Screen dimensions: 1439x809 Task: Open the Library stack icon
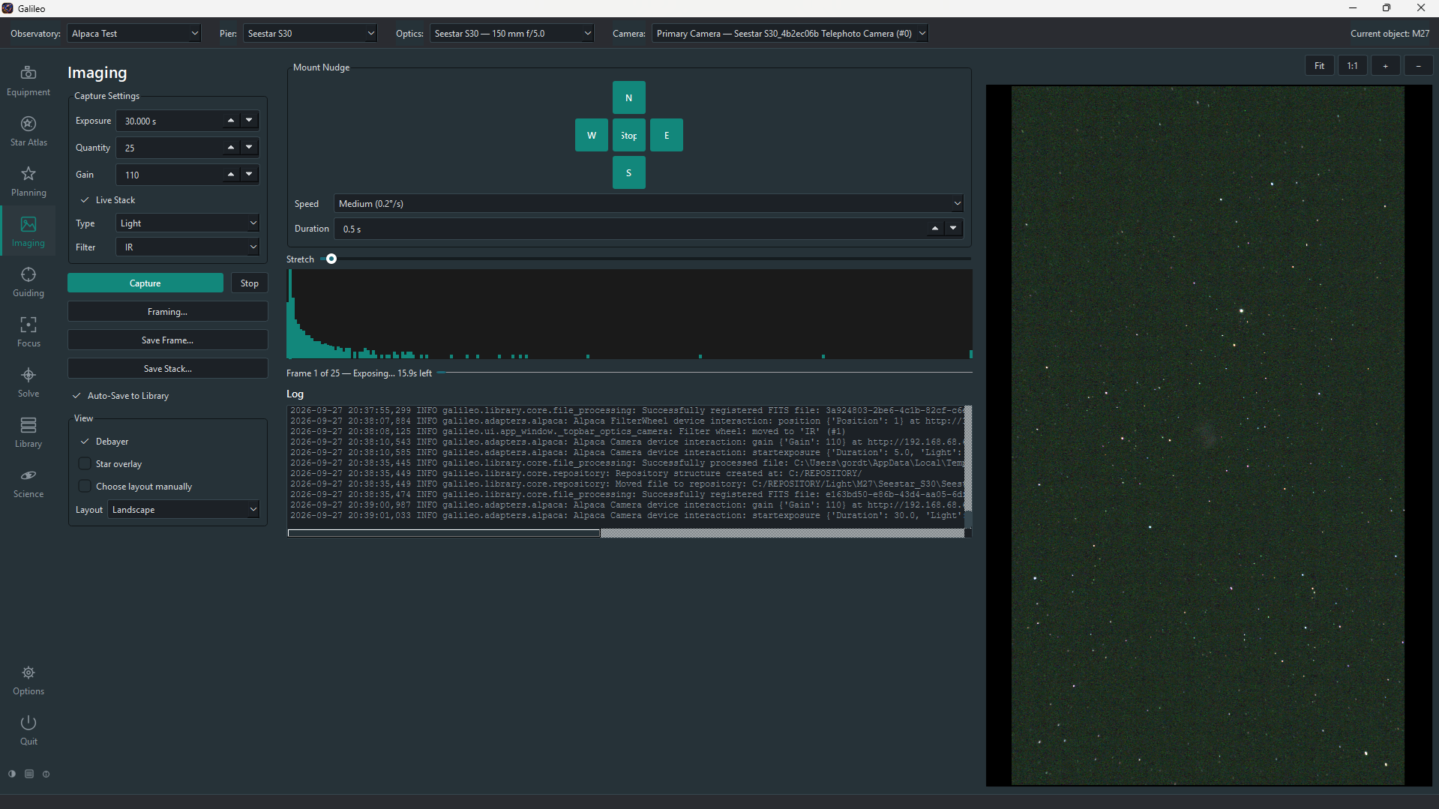point(28,425)
